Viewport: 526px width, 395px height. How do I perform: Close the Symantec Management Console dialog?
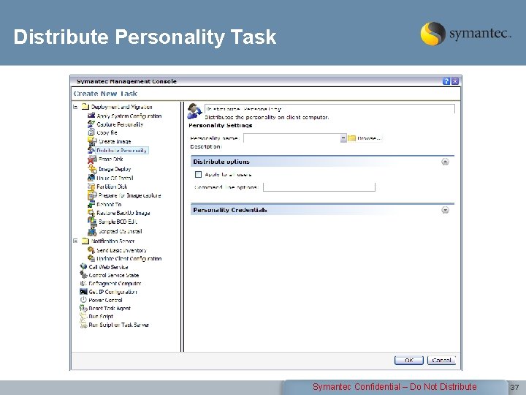coord(455,81)
